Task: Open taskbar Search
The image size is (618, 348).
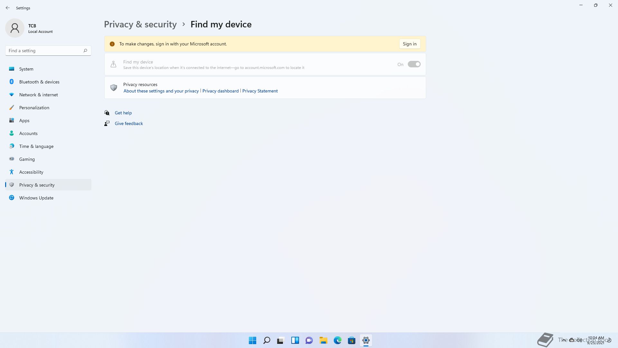Action: click(267, 340)
